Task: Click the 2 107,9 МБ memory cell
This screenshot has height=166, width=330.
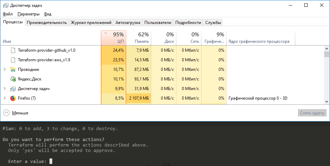Action: coord(139,98)
